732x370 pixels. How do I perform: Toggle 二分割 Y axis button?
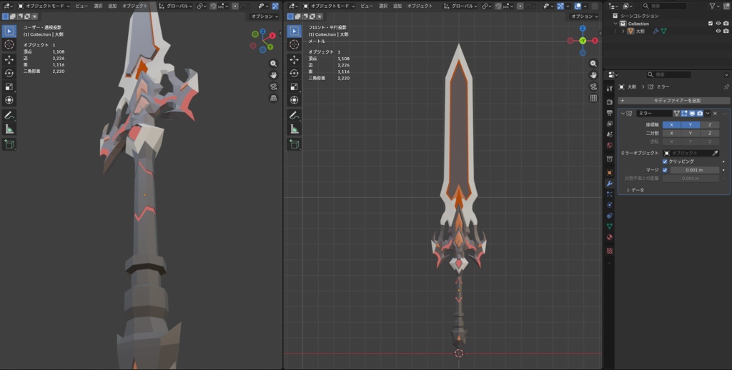point(691,134)
